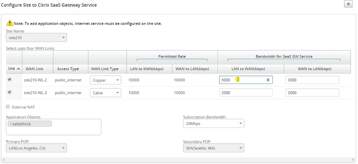Click the Permitted Rate header

(x=172, y=57)
